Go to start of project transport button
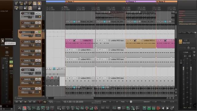 [16, 102]
